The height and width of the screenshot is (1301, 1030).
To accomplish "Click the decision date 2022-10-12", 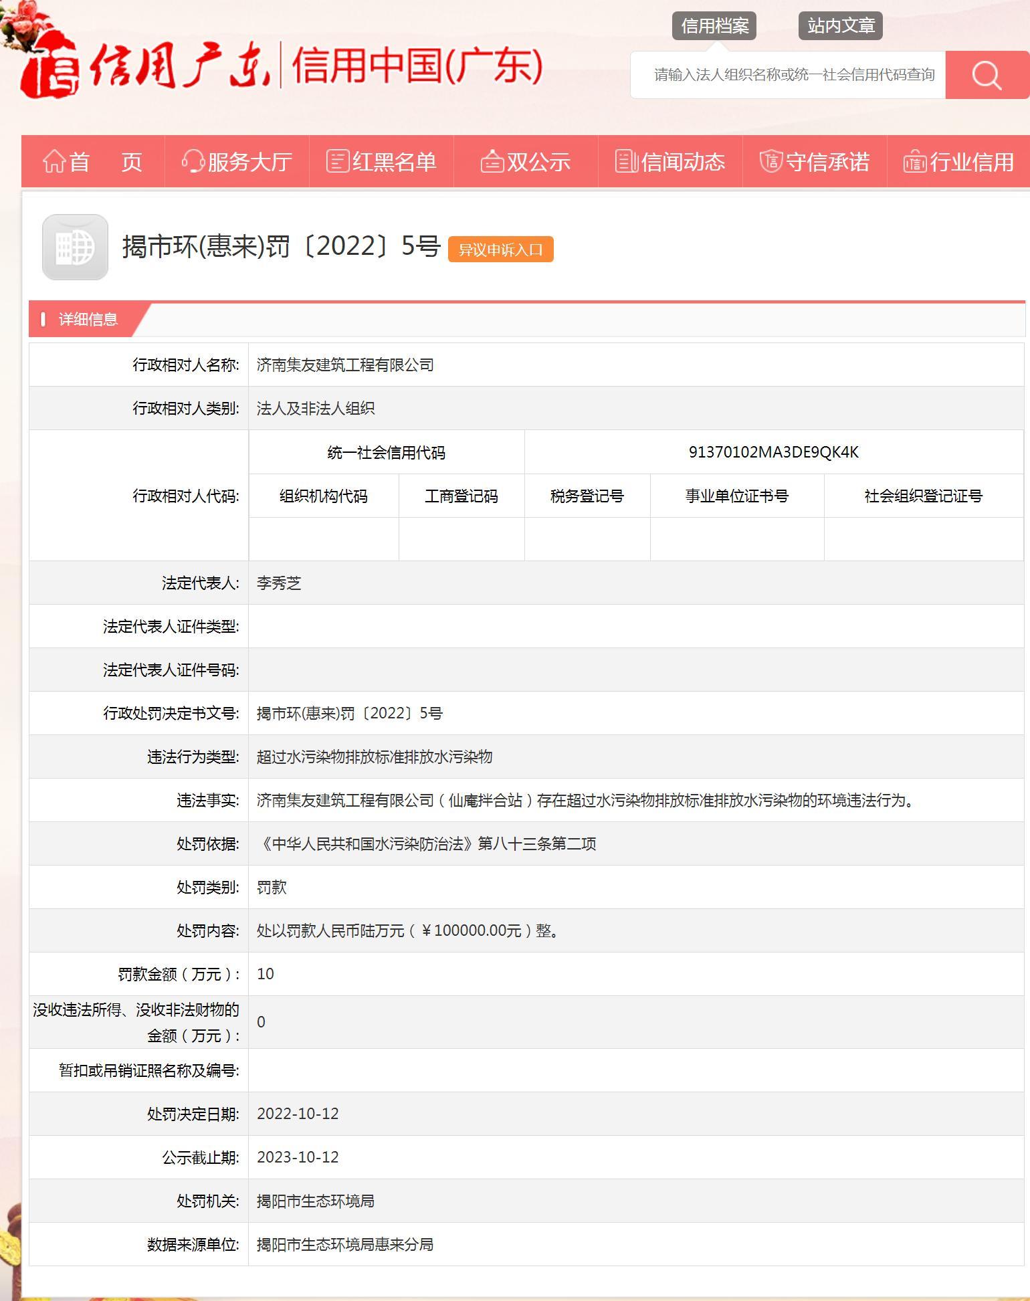I will point(298,1114).
